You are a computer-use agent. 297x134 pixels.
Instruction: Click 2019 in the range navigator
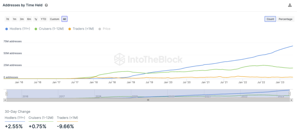point(135,97)
